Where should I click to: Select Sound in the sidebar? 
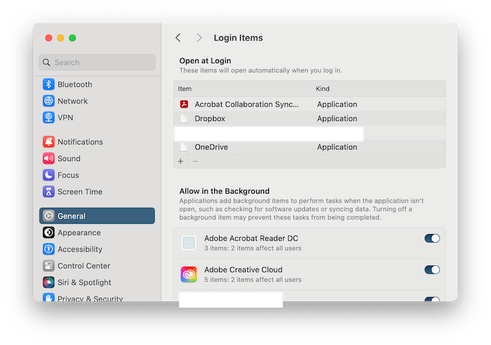tap(97, 158)
